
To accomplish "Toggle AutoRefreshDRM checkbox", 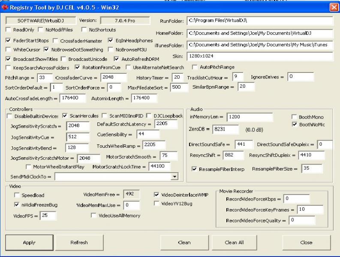I will (117, 59).
